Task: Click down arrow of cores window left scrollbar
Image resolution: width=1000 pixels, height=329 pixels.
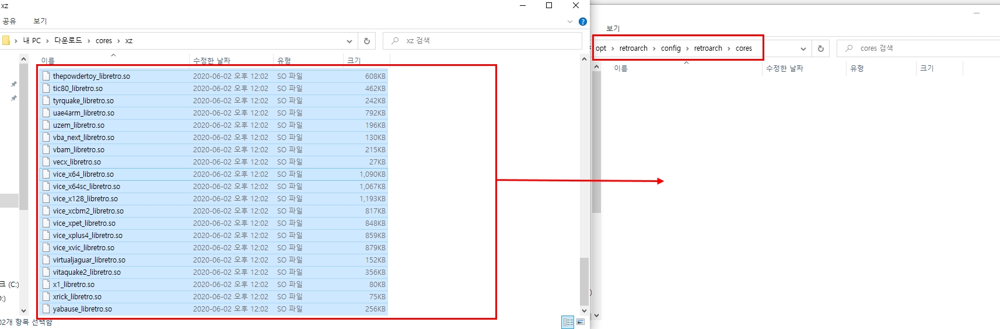Action: pos(596,315)
